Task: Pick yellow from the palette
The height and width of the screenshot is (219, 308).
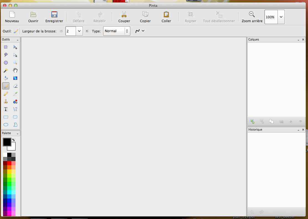Action: pos(9,171)
